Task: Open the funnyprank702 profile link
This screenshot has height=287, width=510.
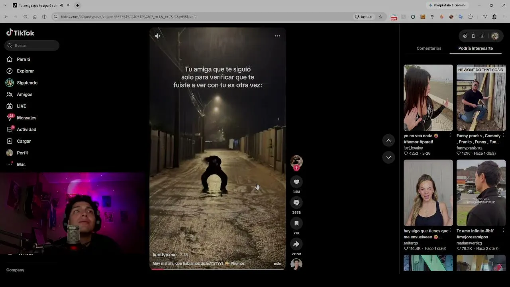Action: [x=469, y=148]
